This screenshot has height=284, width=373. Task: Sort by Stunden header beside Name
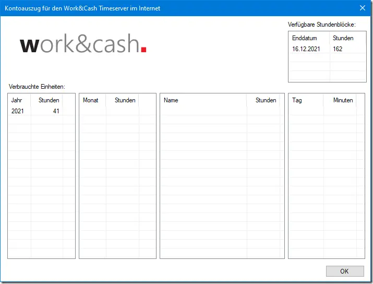pyautogui.click(x=263, y=100)
